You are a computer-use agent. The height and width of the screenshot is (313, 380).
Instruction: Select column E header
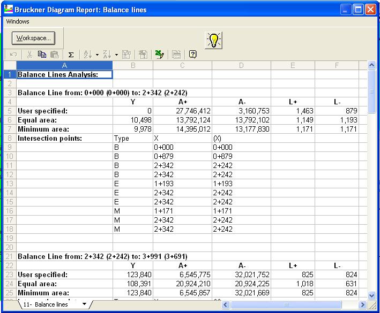click(x=293, y=65)
